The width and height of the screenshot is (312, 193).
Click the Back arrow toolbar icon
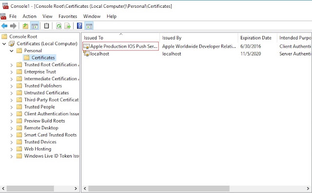tap(4, 26)
